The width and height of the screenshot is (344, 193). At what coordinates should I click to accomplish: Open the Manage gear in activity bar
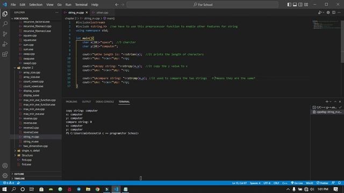tap(5, 175)
